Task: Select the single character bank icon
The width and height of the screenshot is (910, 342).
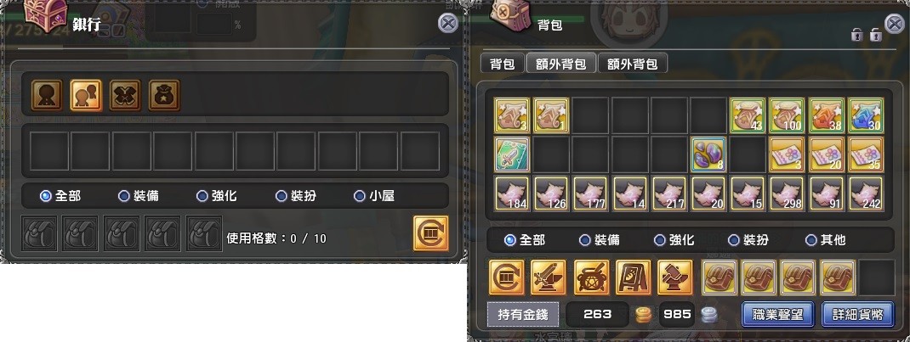Action: tap(47, 96)
